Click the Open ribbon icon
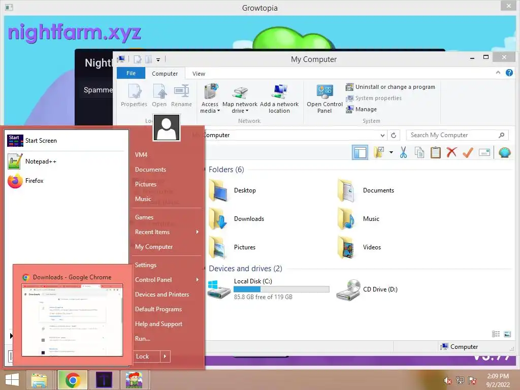 click(x=159, y=95)
